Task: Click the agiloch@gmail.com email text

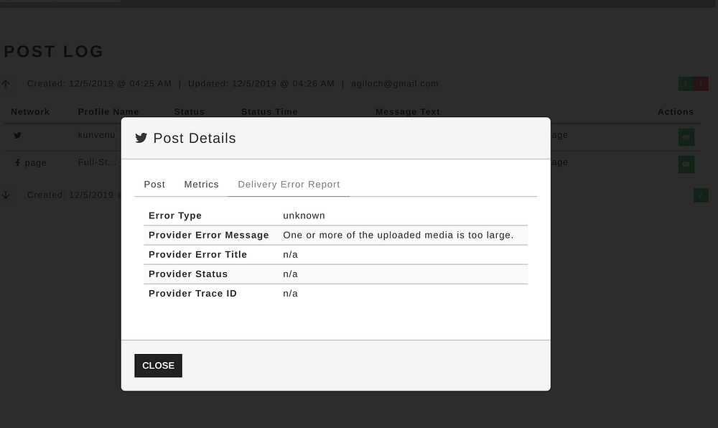Action: (x=395, y=83)
